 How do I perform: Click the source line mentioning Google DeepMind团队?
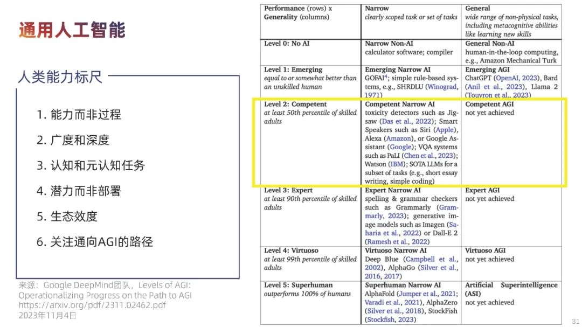click(105, 285)
